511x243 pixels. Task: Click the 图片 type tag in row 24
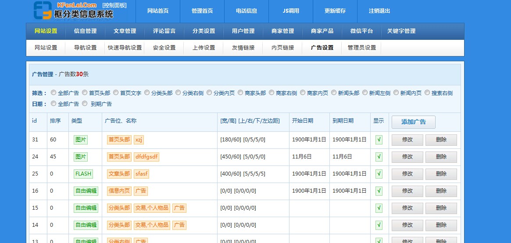[81, 157]
